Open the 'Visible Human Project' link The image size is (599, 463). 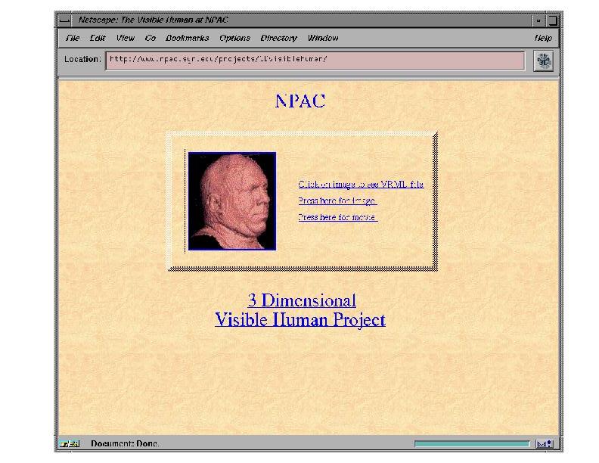[300, 319]
